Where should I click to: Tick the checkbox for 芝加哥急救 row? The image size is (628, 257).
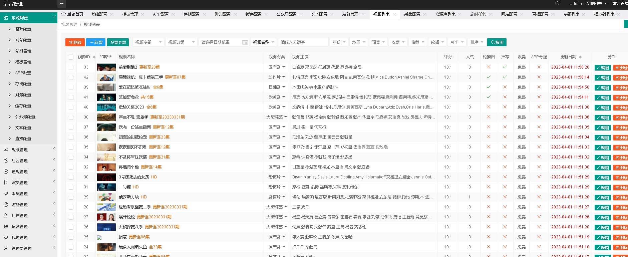(71, 97)
